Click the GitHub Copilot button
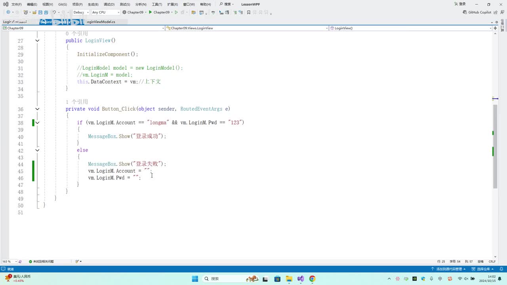This screenshot has width=507, height=285. 477,12
